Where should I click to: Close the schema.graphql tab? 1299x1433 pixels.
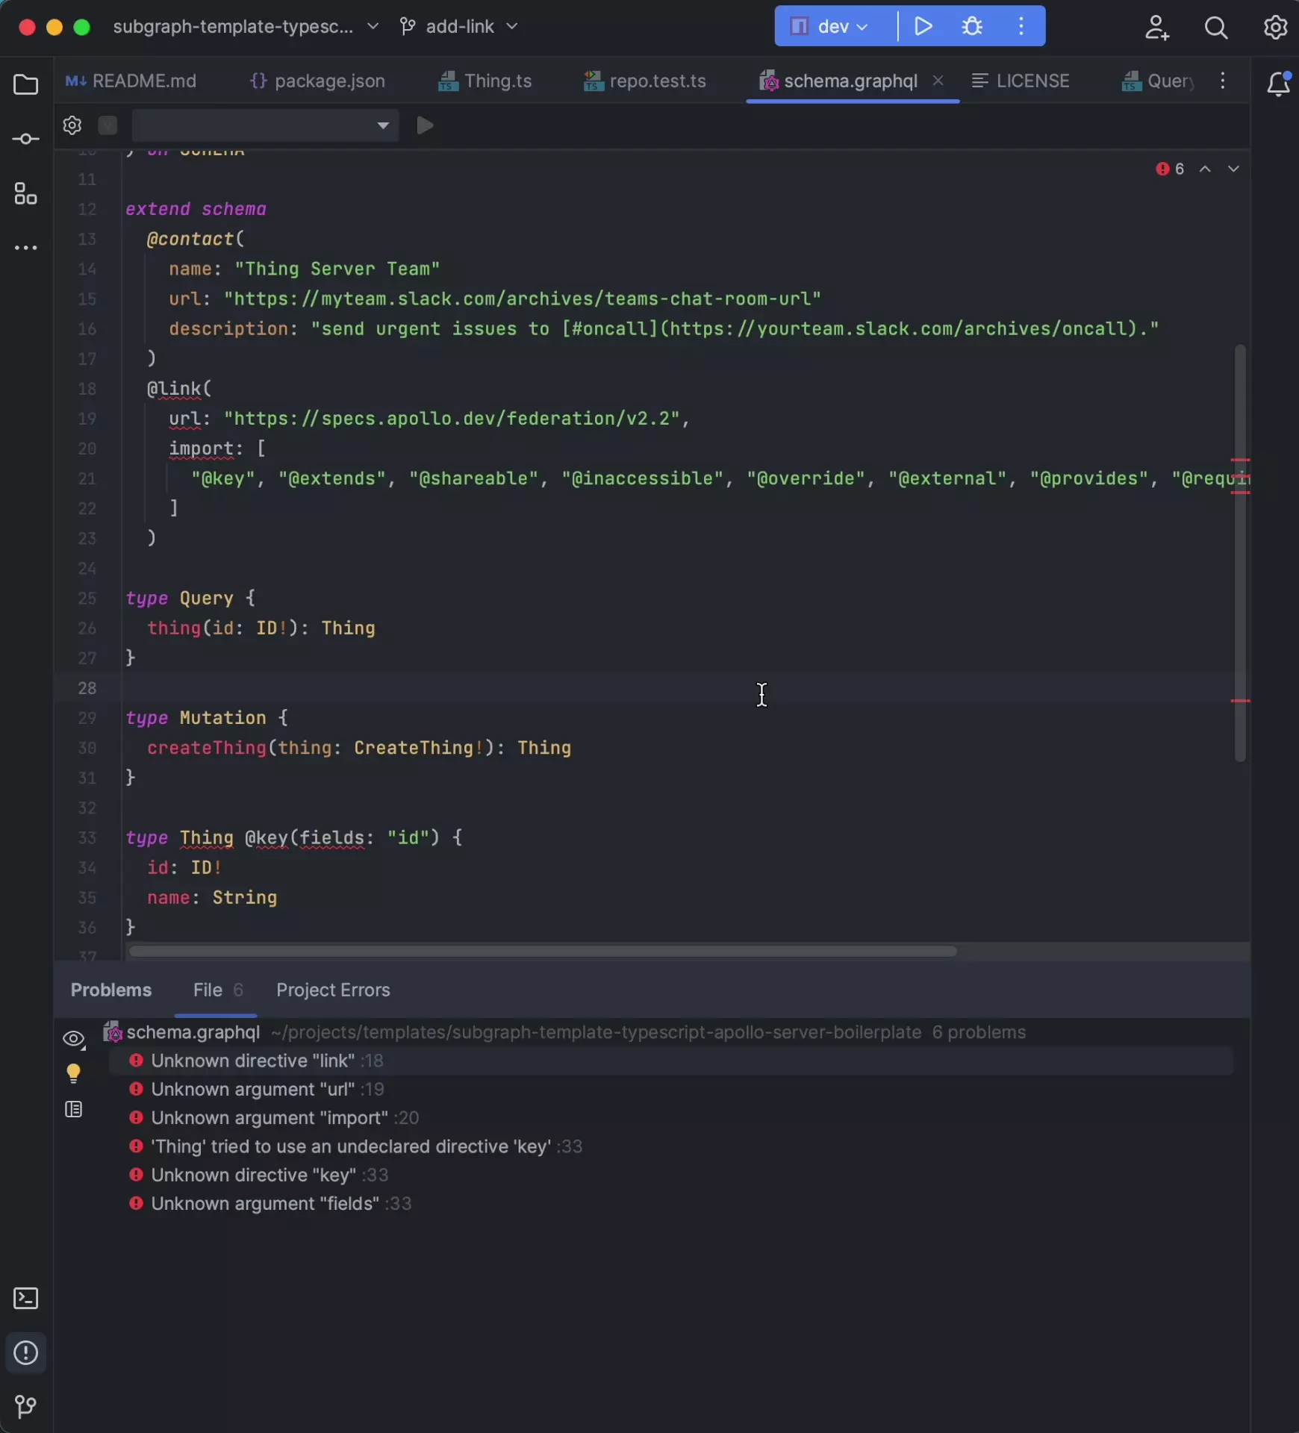coord(938,80)
